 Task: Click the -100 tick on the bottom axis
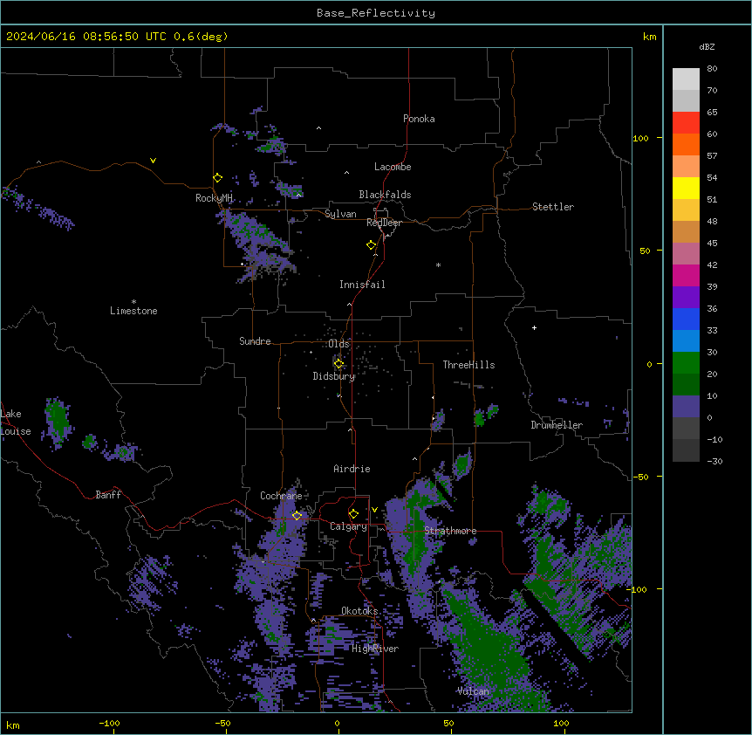click(109, 723)
